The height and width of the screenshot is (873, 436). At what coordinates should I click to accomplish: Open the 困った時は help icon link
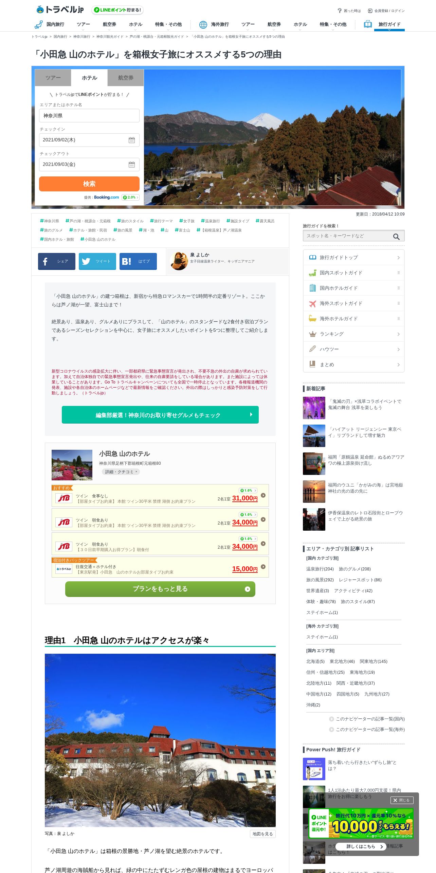point(339,11)
